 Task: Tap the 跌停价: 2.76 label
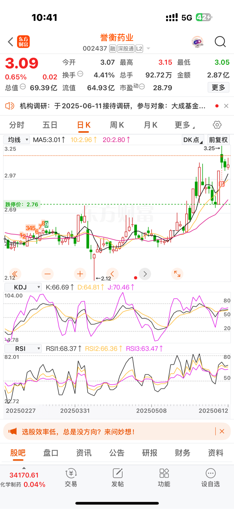pos(22,204)
